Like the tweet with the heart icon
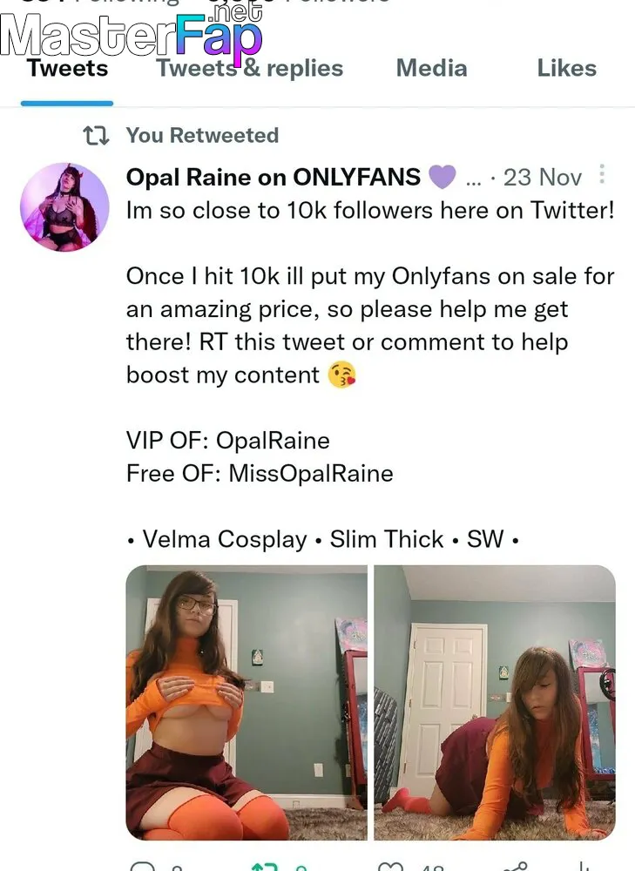 point(390,867)
